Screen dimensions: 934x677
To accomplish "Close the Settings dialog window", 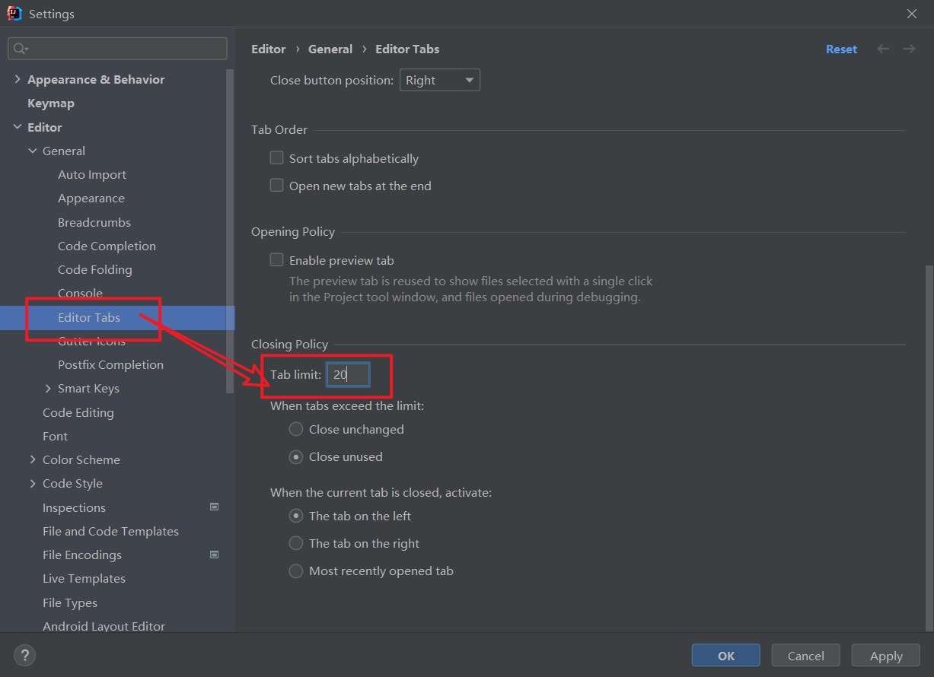I will pos(912,14).
